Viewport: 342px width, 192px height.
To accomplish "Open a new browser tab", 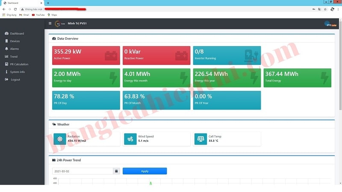I will (48, 3).
